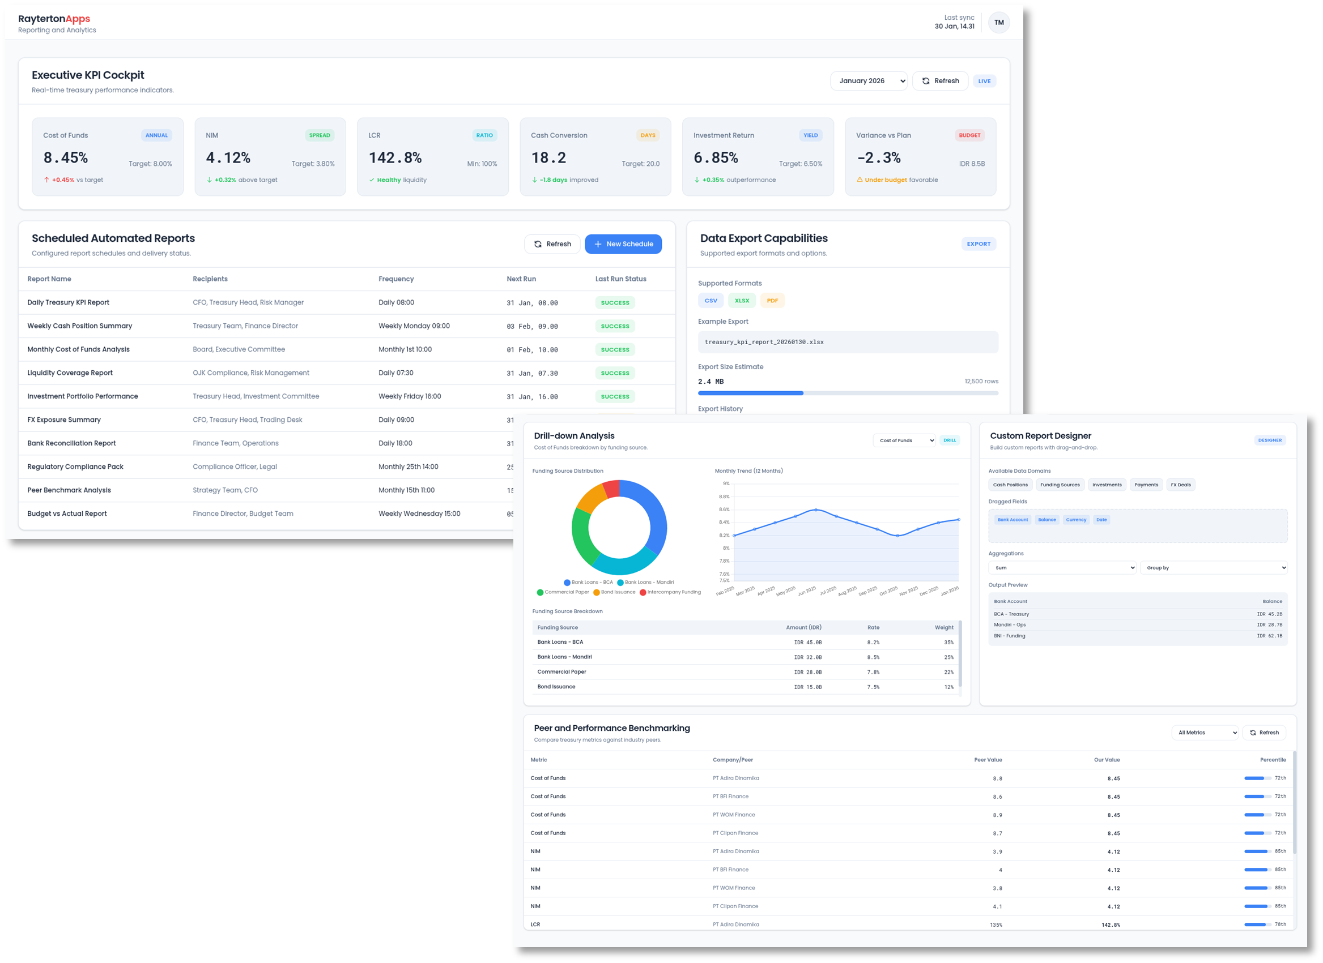Open the January 2026 month dropdown
Image resolution: width=1323 pixels, height=963 pixels.
click(x=869, y=81)
